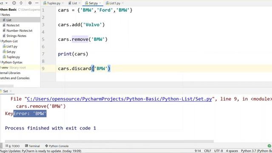Open List1.py in project tree
Viewport: 272px width, 153px height.
[12, 46]
